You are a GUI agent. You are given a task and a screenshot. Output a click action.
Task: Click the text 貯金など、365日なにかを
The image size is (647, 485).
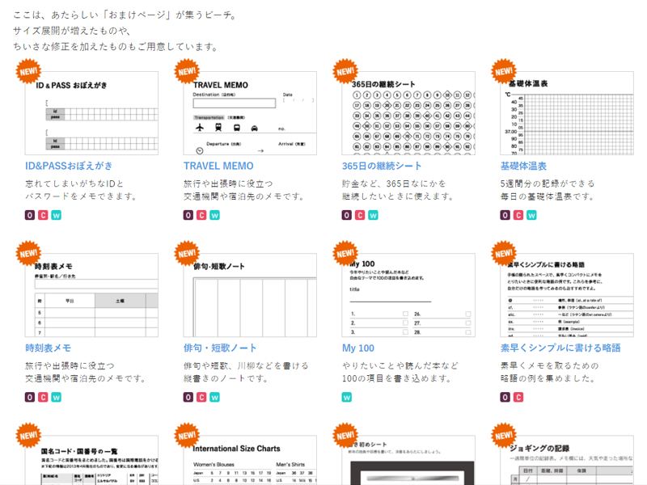click(394, 183)
